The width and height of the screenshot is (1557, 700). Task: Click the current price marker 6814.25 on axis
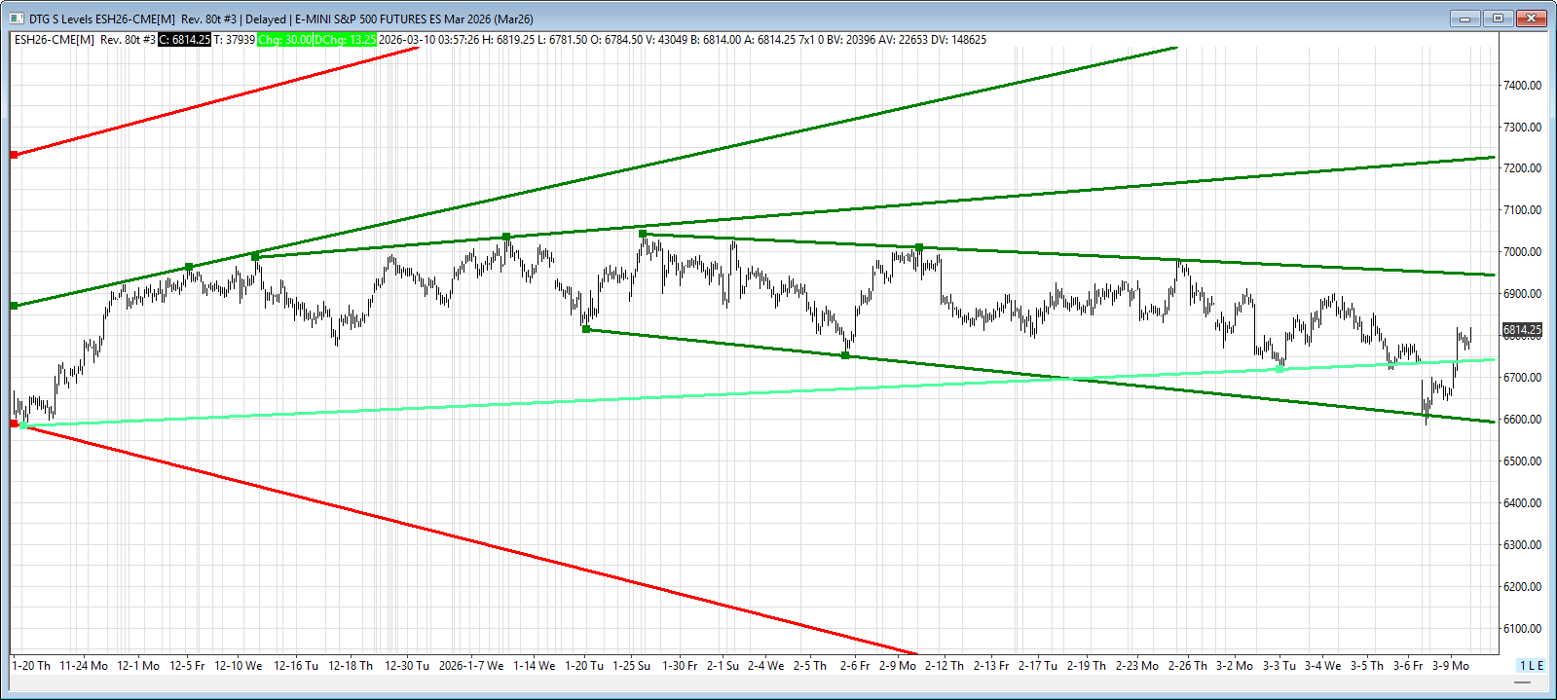1522,330
